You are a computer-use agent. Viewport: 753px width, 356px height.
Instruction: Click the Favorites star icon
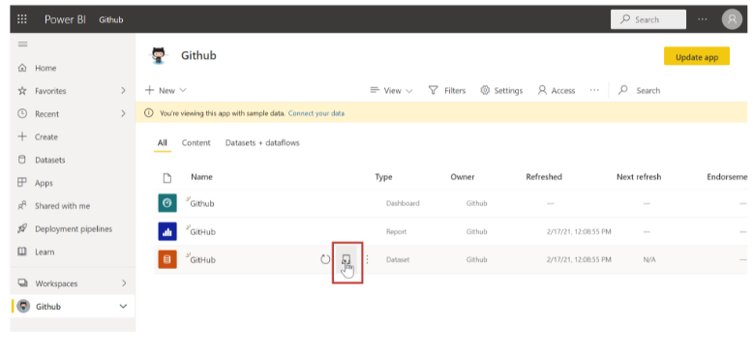coord(22,91)
